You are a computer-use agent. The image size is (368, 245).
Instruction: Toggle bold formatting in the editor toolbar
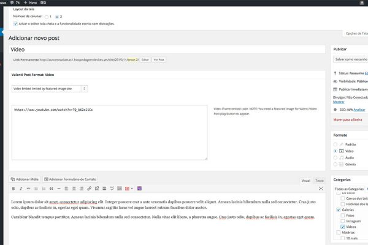point(13,188)
